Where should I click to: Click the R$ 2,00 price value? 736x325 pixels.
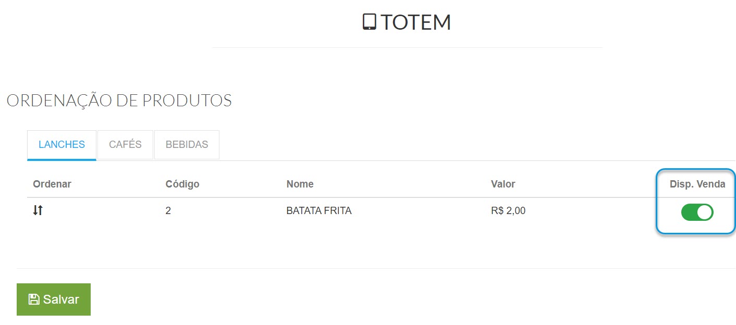click(x=508, y=211)
